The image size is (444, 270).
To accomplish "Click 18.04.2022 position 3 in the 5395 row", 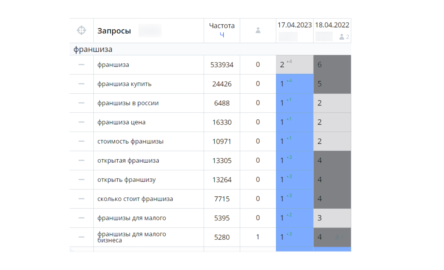I will (x=332, y=218).
